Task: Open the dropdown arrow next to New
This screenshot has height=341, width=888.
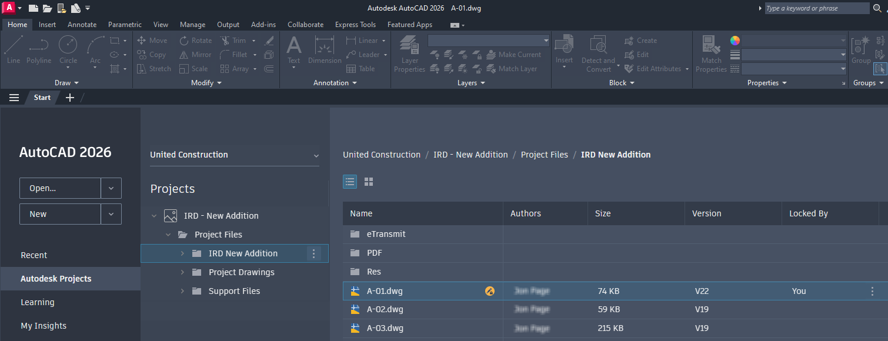Action: click(x=111, y=214)
